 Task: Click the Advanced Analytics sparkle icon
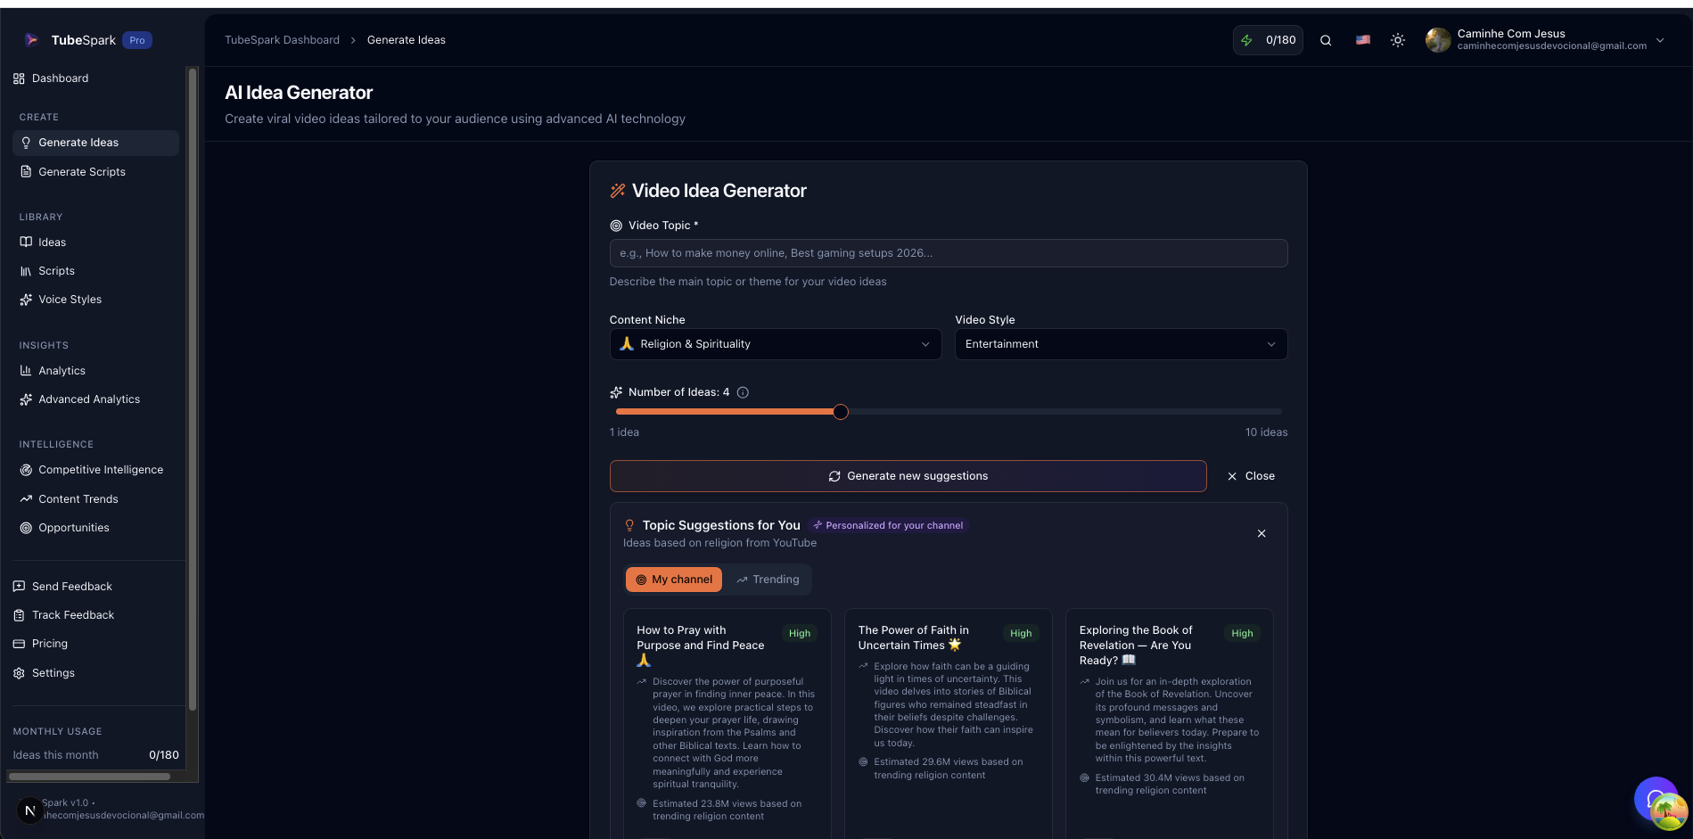(26, 399)
